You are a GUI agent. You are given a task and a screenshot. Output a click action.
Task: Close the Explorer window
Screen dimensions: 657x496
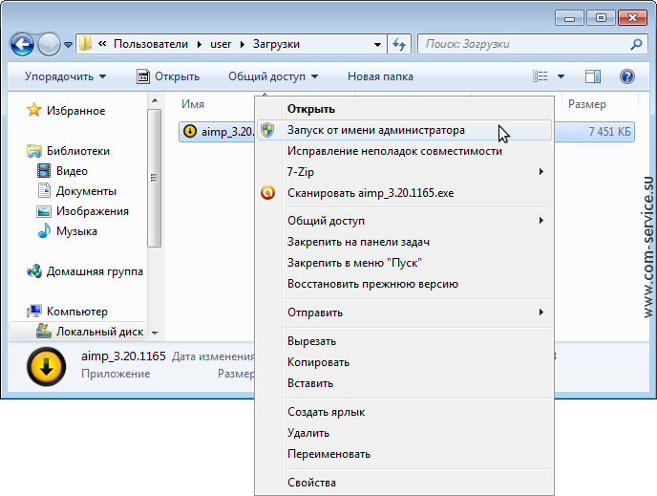tap(632, 18)
